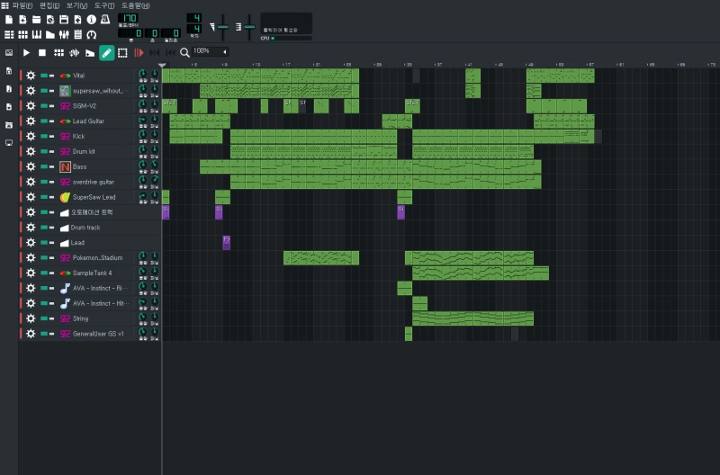Mute the Bass track

pos(43,166)
